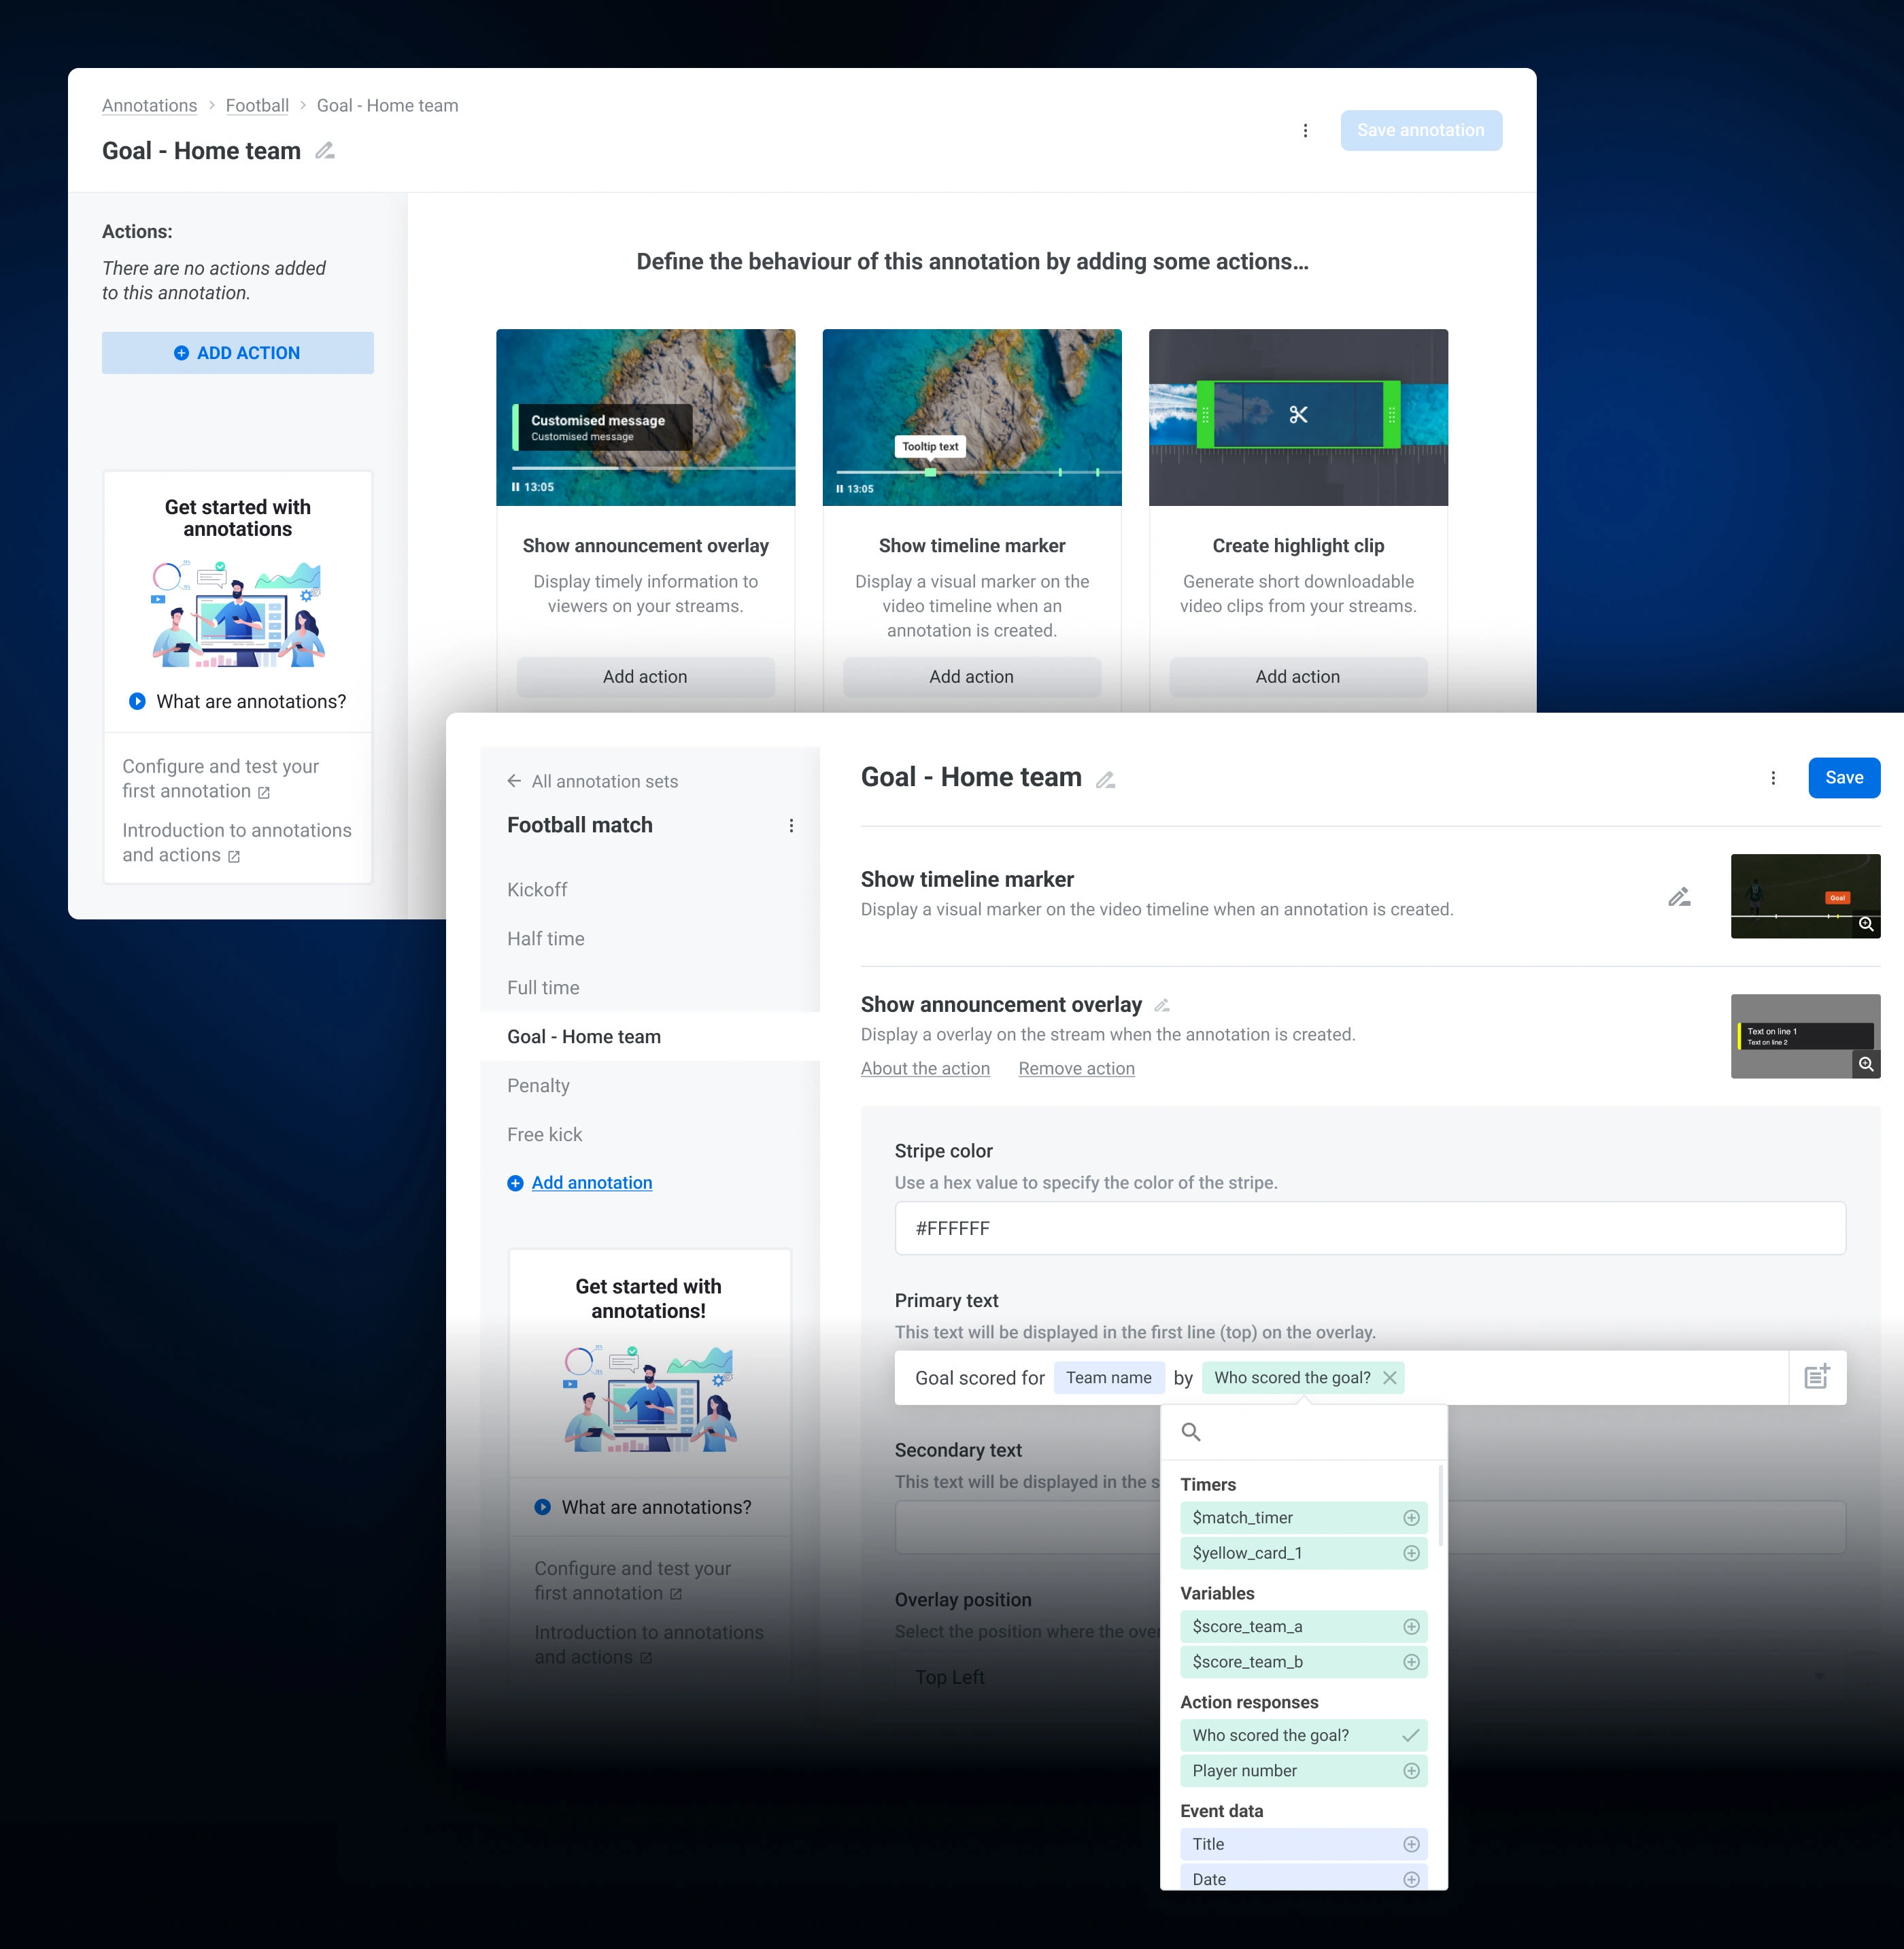
Task: Select Kickoff annotation in sidebar
Action: click(x=537, y=890)
